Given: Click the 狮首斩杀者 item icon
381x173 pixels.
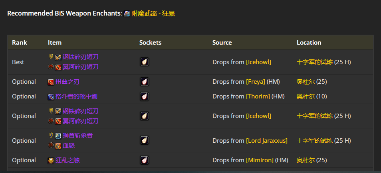Looking at the screenshot, I should tap(58, 136).
